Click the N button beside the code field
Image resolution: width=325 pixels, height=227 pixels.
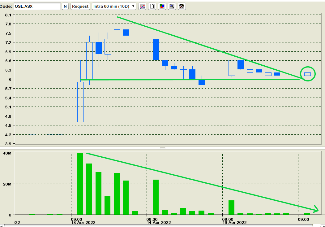point(65,6)
